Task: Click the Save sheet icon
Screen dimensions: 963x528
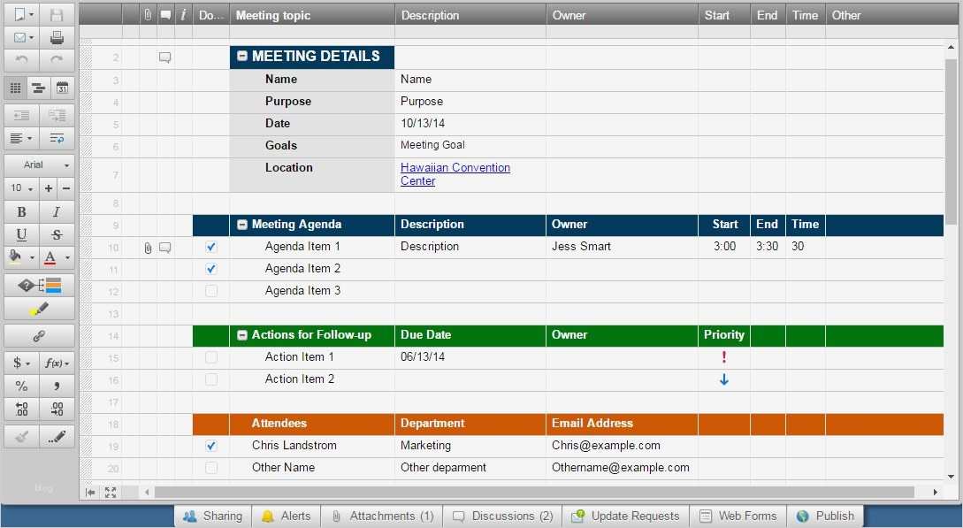Action: (57, 15)
